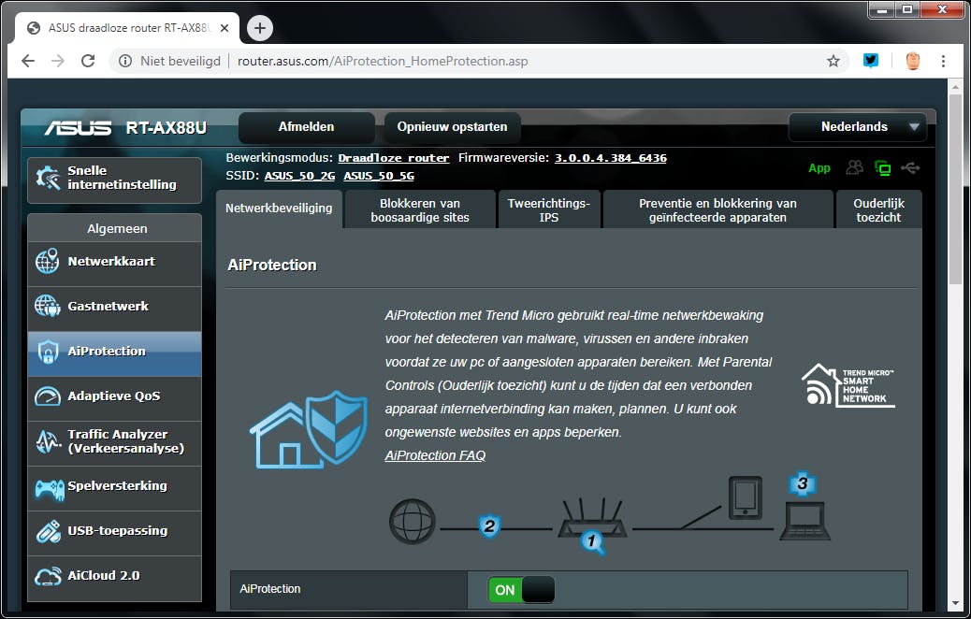Click the AiProtection page heading

[272, 265]
